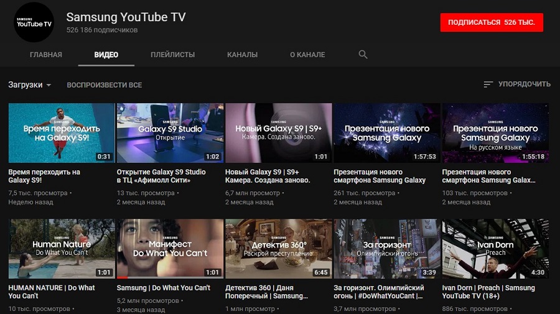Click the title За горизонт. Олимпийский огонь
560x314 pixels.
coord(379,292)
